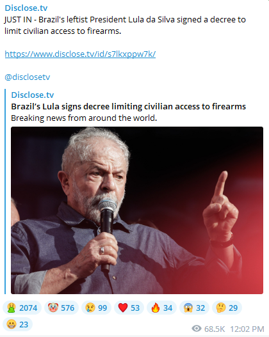React with the red heart emoji (53)
Screen dimensions: 269x337
(x=129, y=308)
